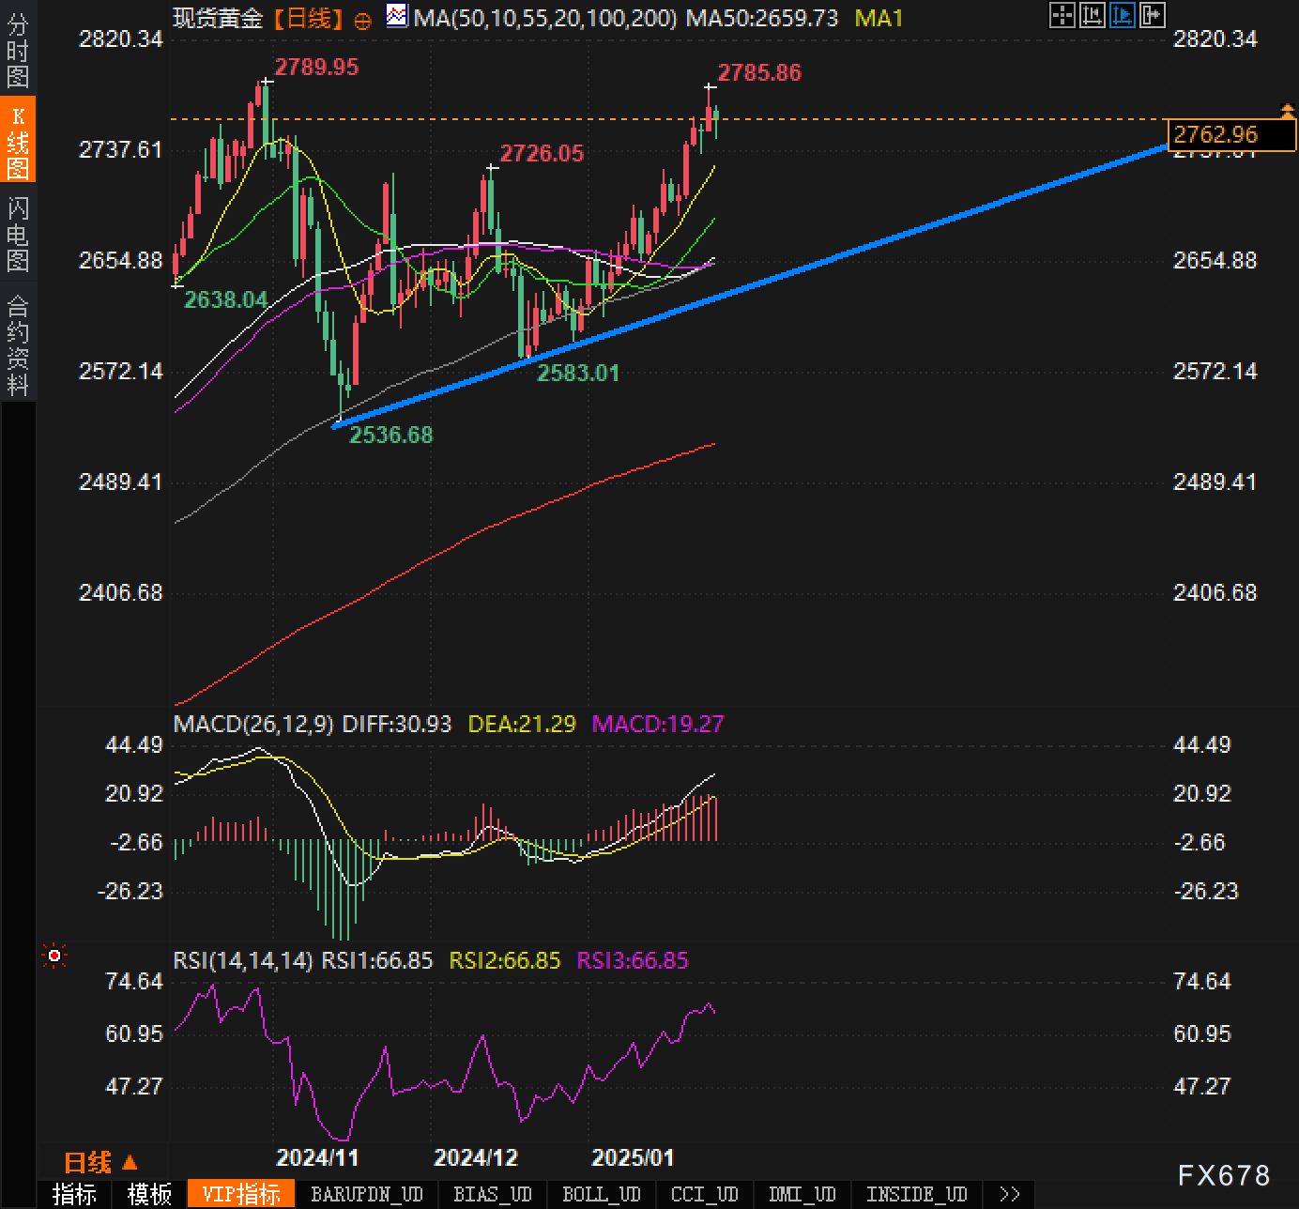Click the second chart axis tool icon
This screenshot has width=1299, height=1209.
[1092, 15]
